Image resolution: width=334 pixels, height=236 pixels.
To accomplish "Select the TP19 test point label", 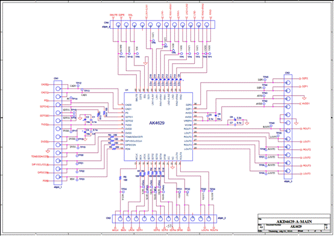I will coord(83,147).
